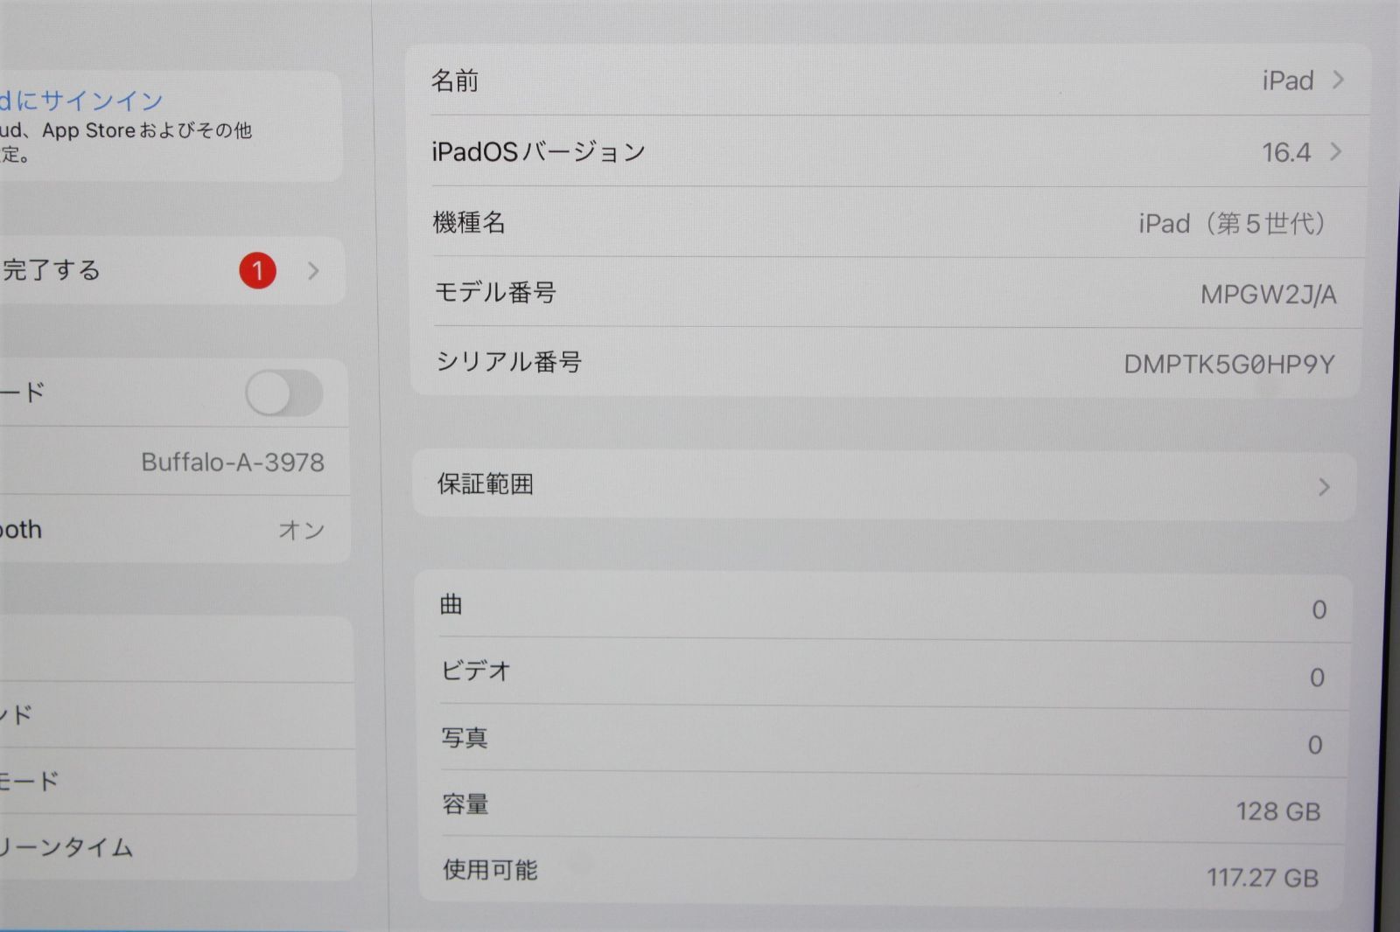
Task: Open Bluetooth settings showing オン
Action: point(174,530)
